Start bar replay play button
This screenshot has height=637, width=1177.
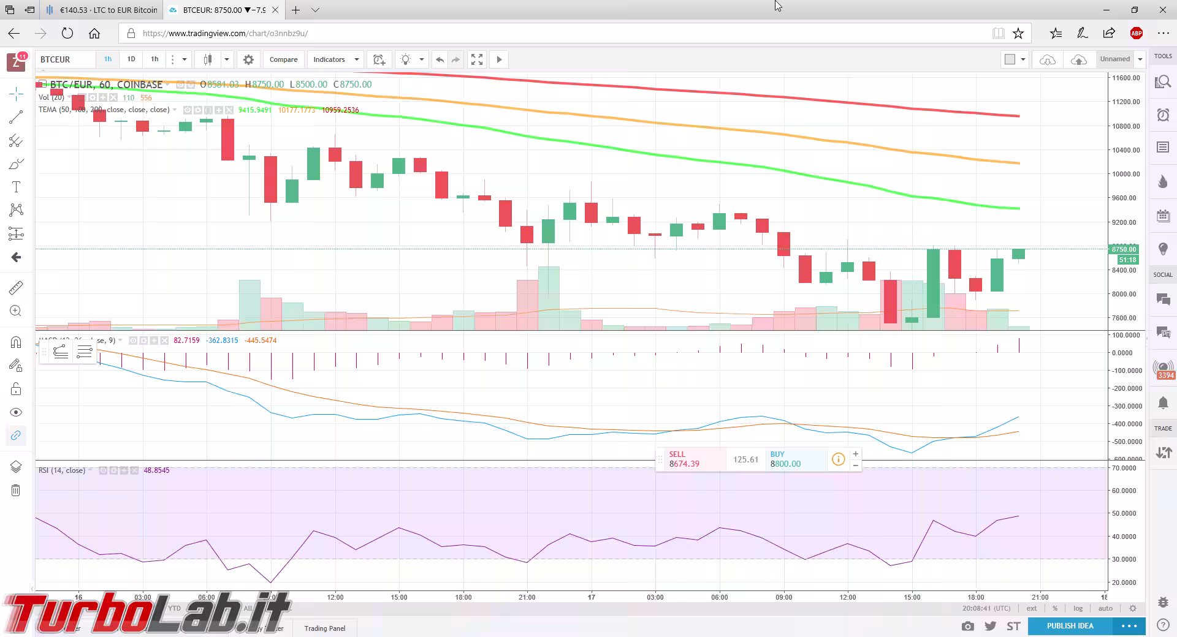(x=499, y=59)
